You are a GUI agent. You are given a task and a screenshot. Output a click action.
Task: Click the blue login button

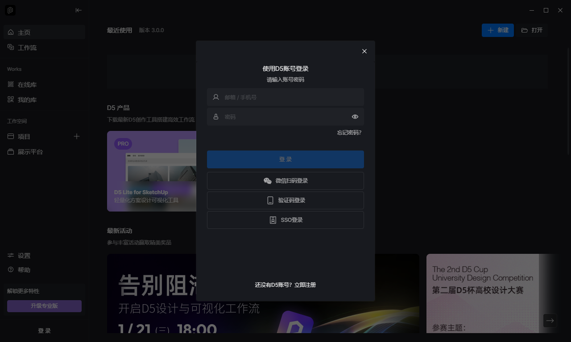point(285,159)
